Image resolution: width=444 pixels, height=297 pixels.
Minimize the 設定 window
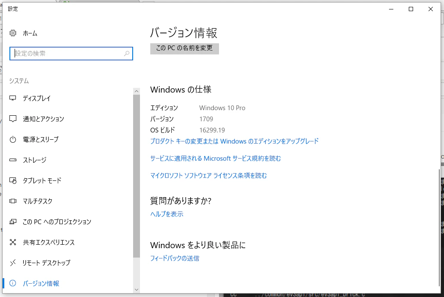pyautogui.click(x=391, y=9)
